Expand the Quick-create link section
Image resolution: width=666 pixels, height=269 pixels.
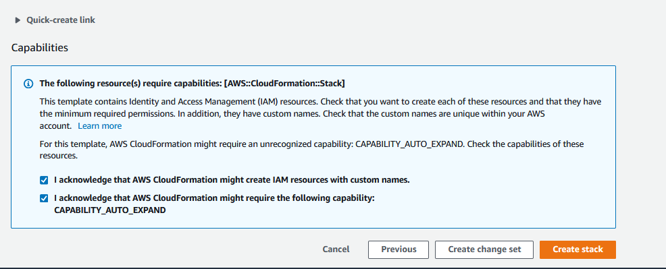coord(55,20)
